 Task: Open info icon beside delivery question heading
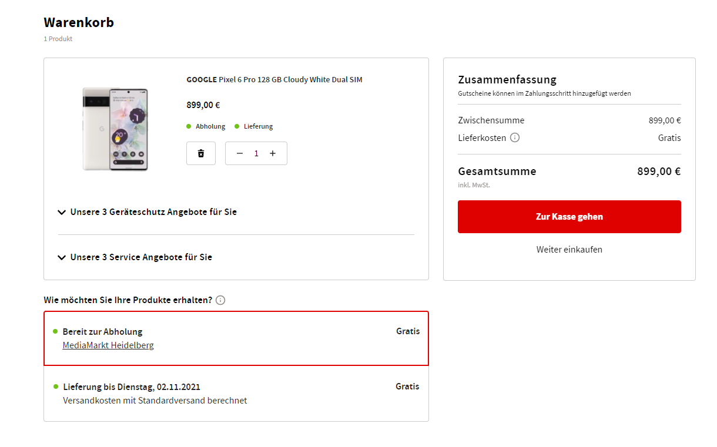220,300
